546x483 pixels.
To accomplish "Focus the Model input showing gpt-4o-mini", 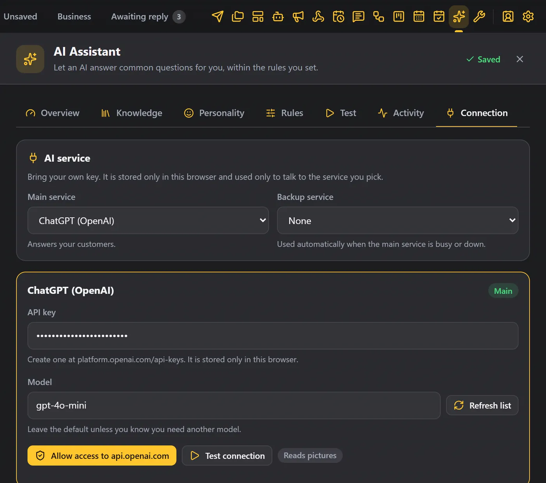I will coord(234,405).
